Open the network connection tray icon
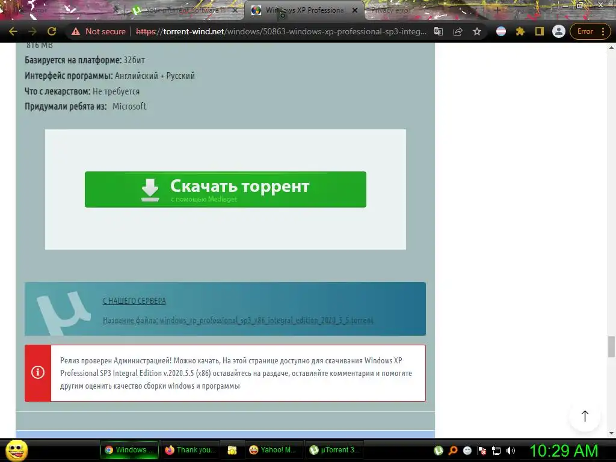The width and height of the screenshot is (616, 462). click(496, 451)
